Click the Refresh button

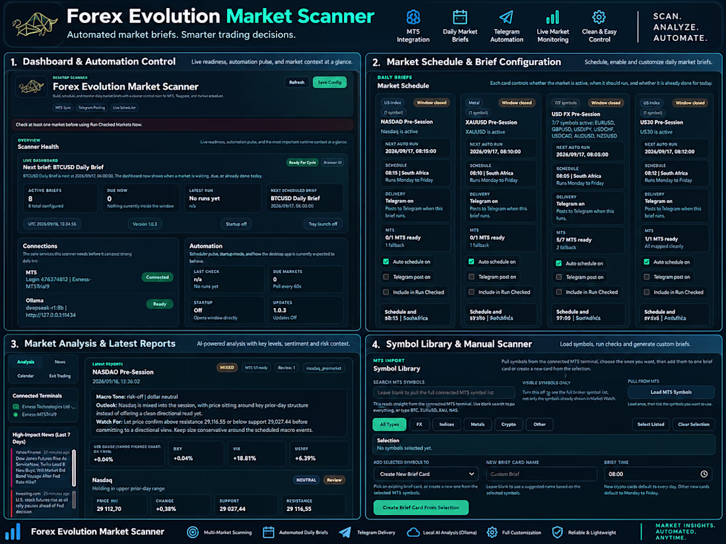click(x=297, y=82)
